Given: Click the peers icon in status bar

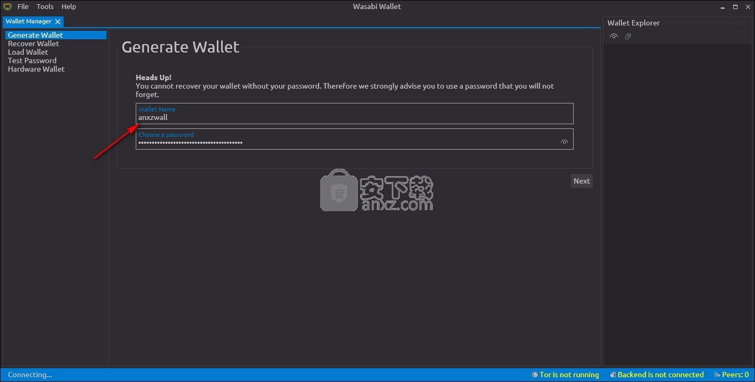Looking at the screenshot, I should click(717, 375).
